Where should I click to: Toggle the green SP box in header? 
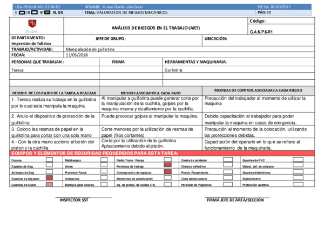(47, 12)
